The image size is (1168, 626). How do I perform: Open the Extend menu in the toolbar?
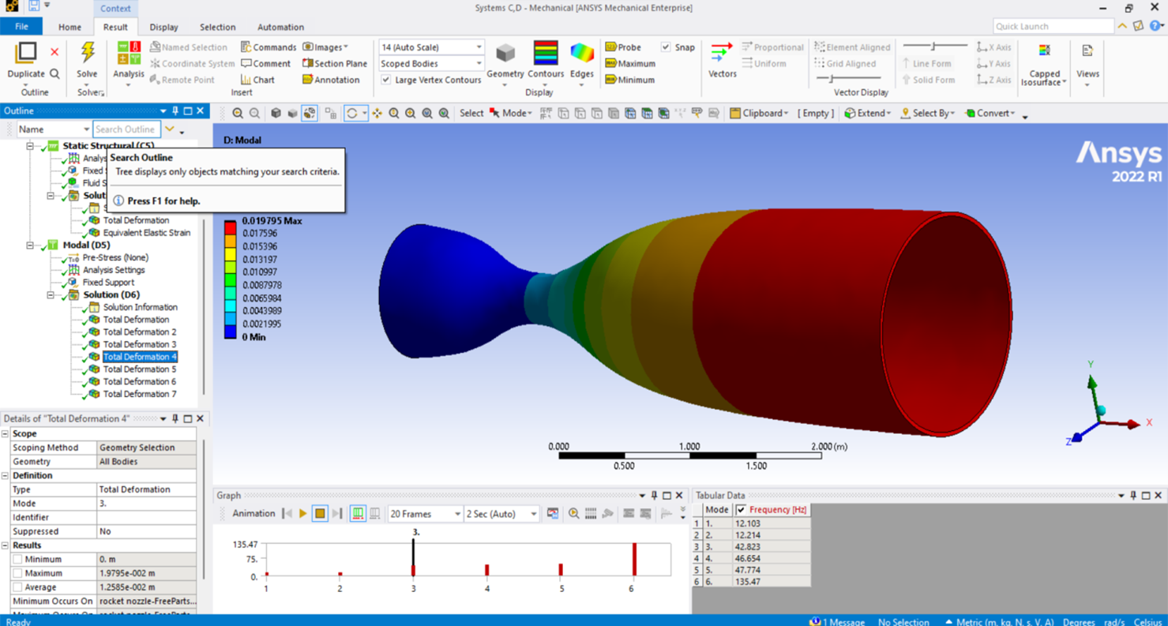867,114
